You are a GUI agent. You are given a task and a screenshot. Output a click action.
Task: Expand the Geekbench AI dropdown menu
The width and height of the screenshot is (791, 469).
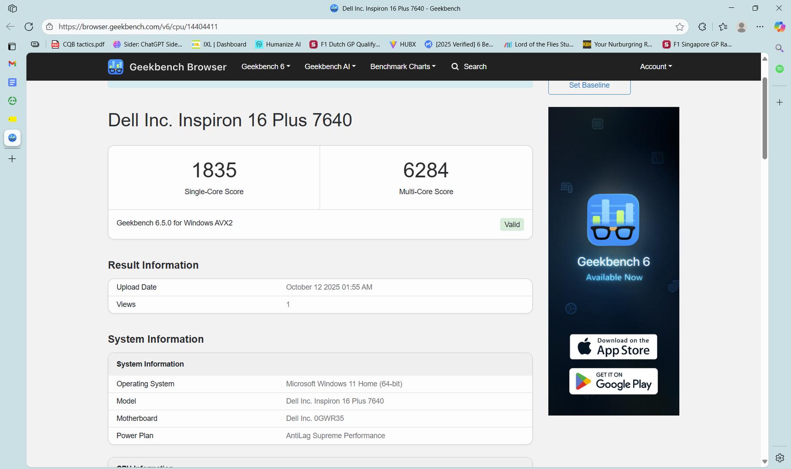(330, 66)
